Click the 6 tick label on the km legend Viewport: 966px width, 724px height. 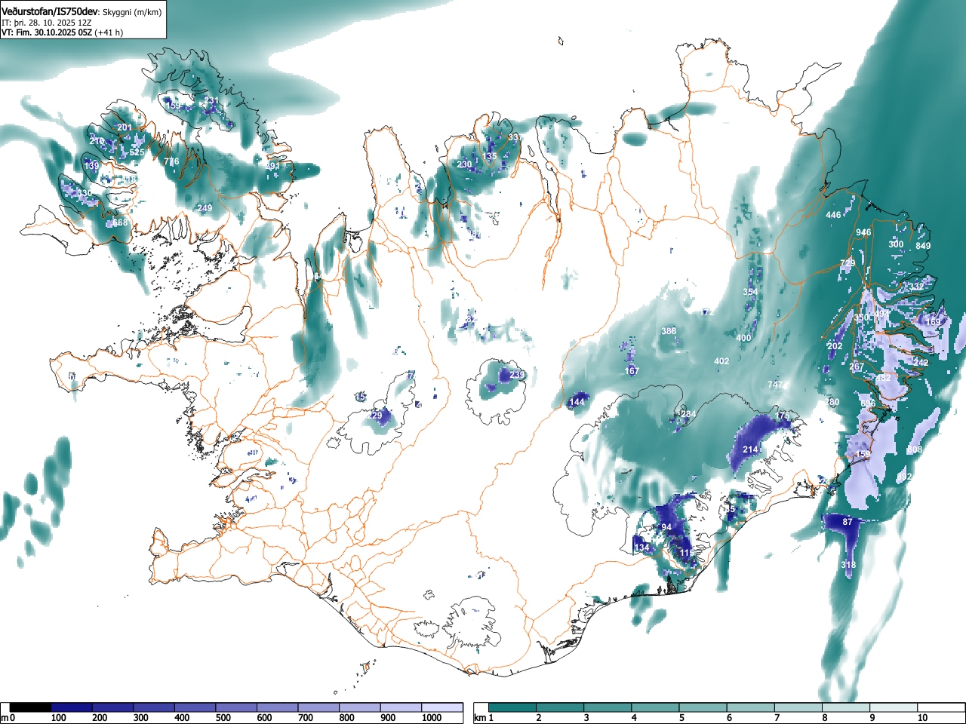click(729, 718)
